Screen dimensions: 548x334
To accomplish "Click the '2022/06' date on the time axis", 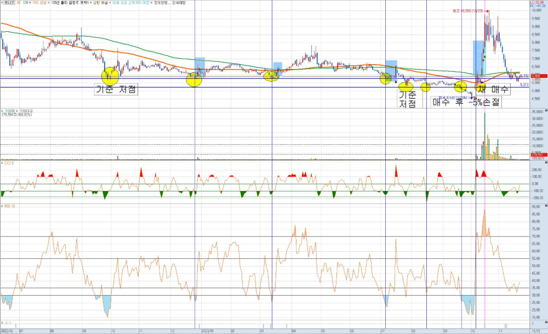I will [7, 331].
